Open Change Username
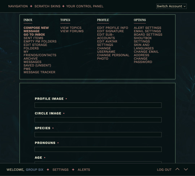This screenshot has width=195, height=176. coord(106,50)
